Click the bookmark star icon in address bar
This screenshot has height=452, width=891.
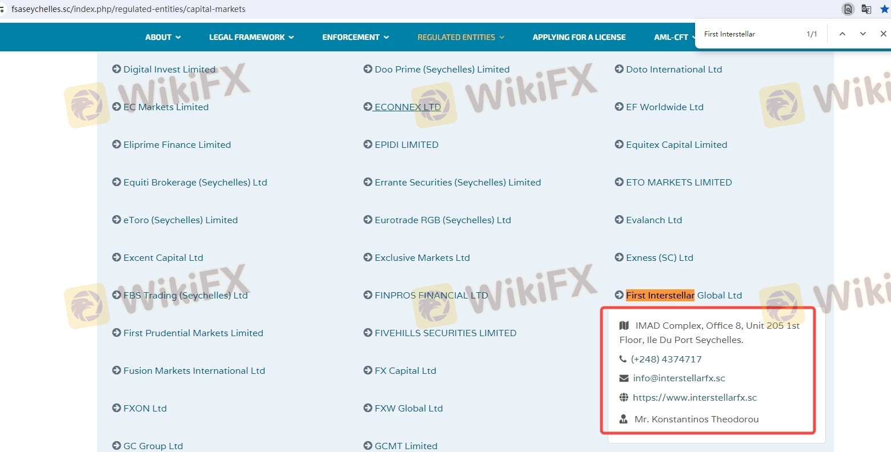click(884, 9)
